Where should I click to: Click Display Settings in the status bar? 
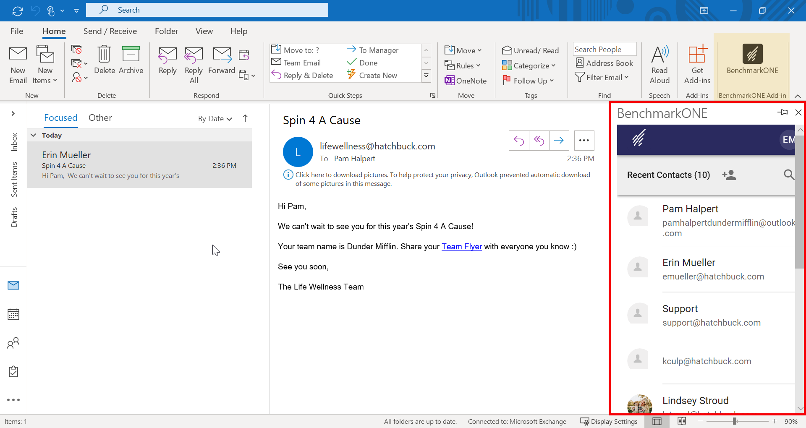point(609,421)
